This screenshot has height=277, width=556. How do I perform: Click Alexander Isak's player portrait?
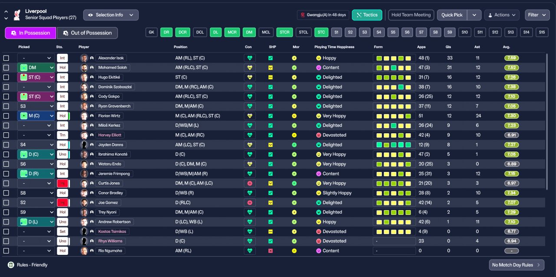tap(84, 58)
